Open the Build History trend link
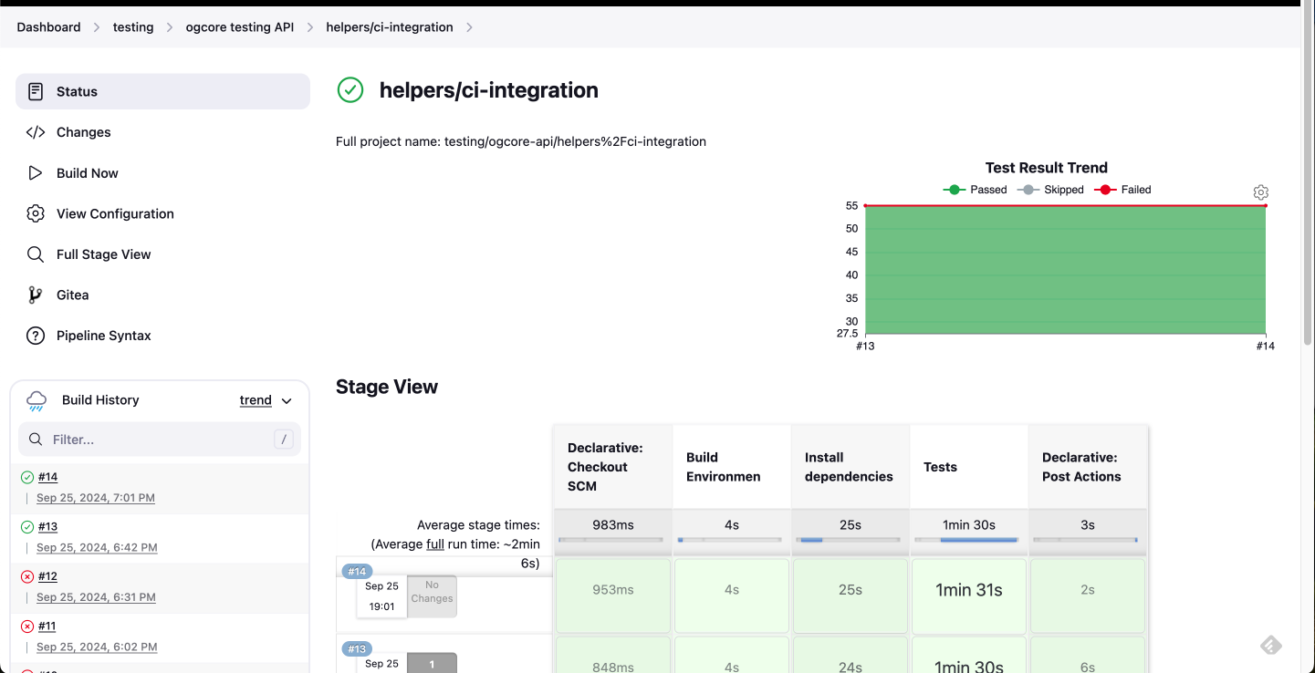This screenshot has width=1315, height=673. coord(256,400)
